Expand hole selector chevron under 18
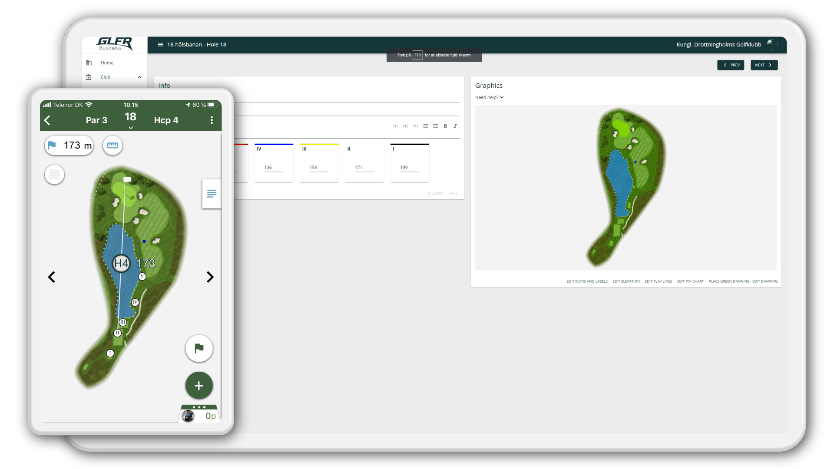The width and height of the screenshot is (834, 469). point(130,128)
